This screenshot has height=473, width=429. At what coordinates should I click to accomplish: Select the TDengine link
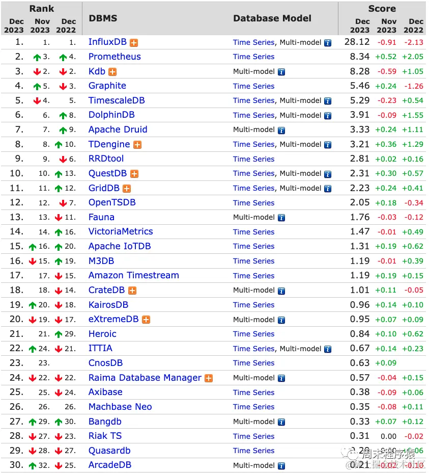(109, 144)
